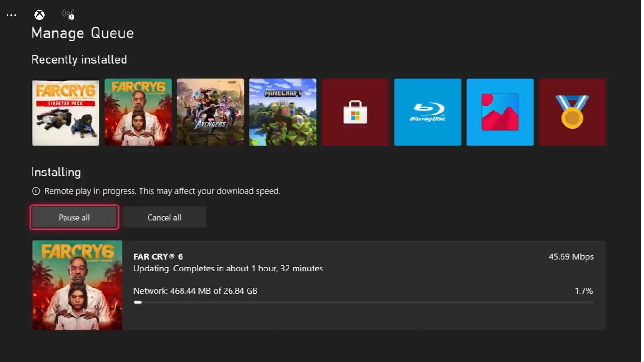Click the 1.7% progress value

pos(584,291)
